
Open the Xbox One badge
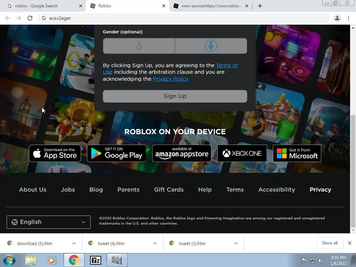pyautogui.click(x=242, y=153)
